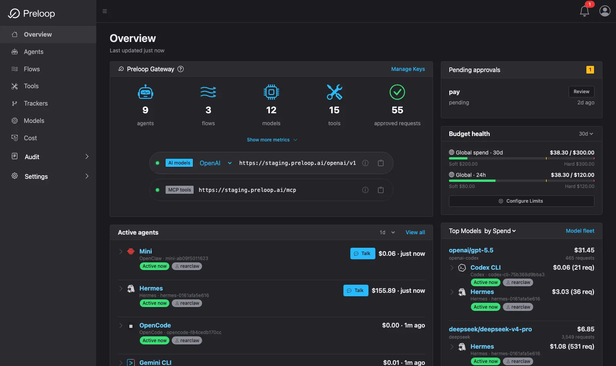Expand the OpenCode agent row
616x366 pixels.
click(121, 326)
